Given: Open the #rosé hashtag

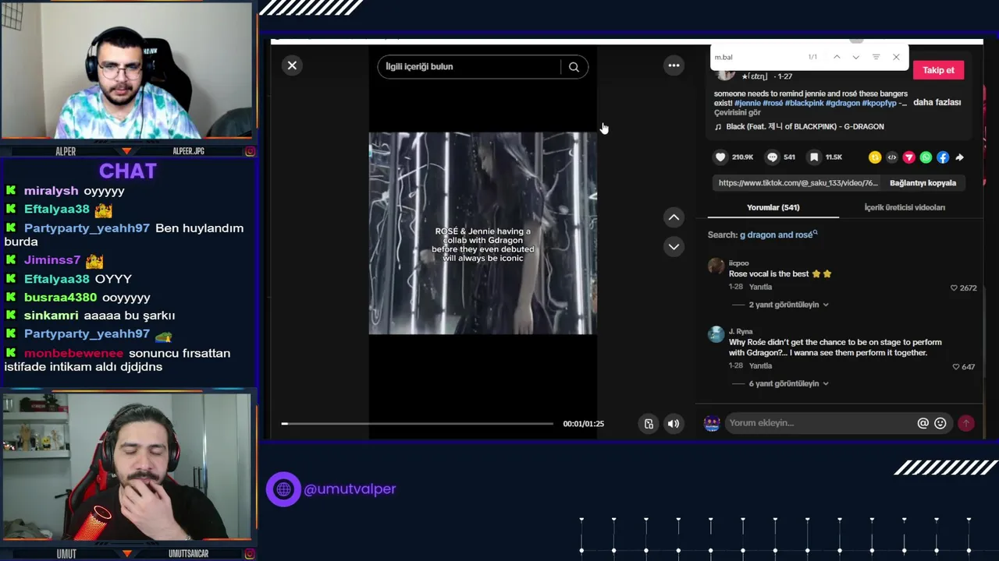Looking at the screenshot, I should tap(773, 103).
